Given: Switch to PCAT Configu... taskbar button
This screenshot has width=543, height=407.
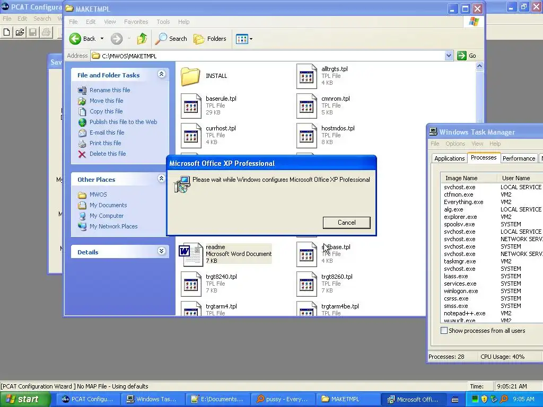Looking at the screenshot, I should pyautogui.click(x=87, y=400).
